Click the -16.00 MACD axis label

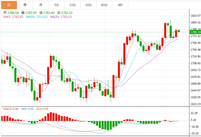[195, 127]
